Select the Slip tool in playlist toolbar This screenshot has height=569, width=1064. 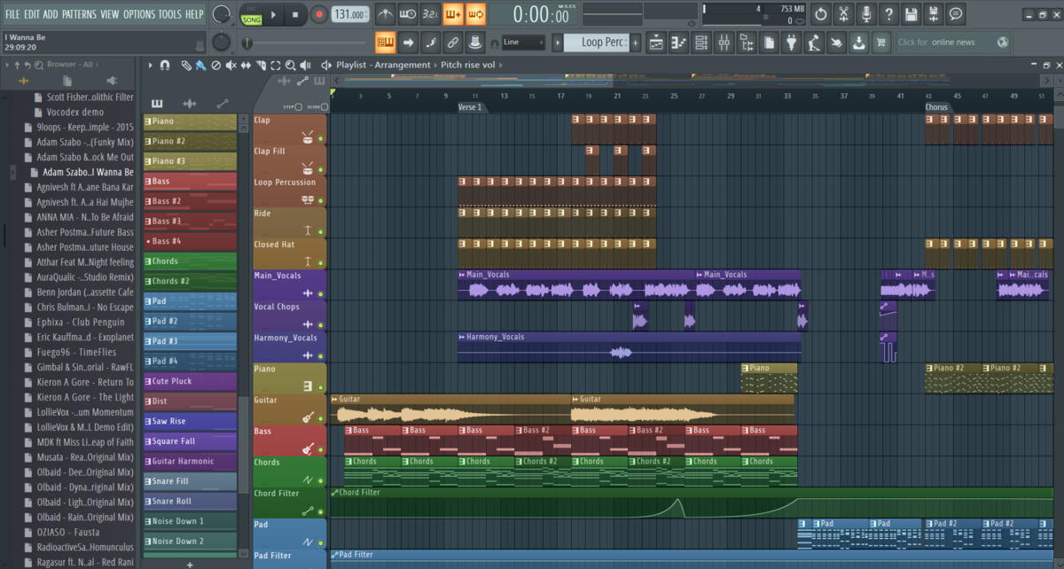point(246,65)
